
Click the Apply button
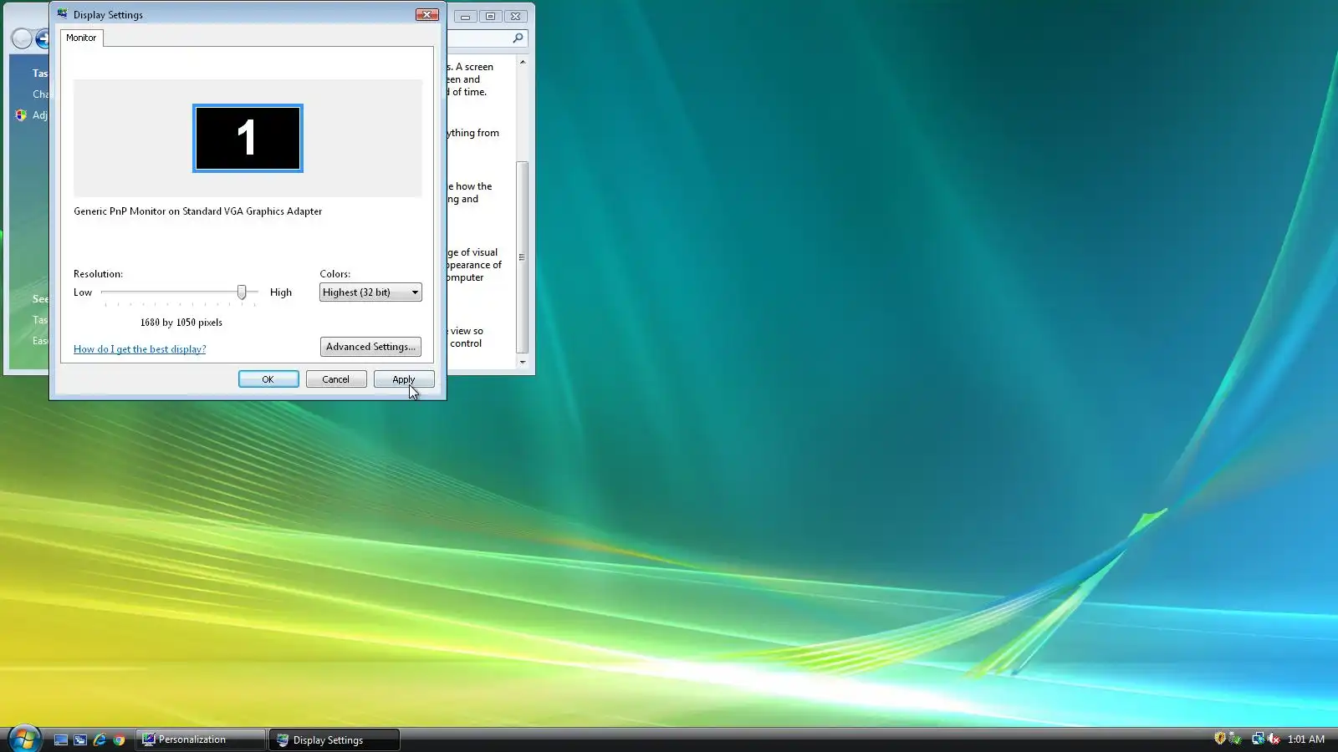[x=404, y=379]
